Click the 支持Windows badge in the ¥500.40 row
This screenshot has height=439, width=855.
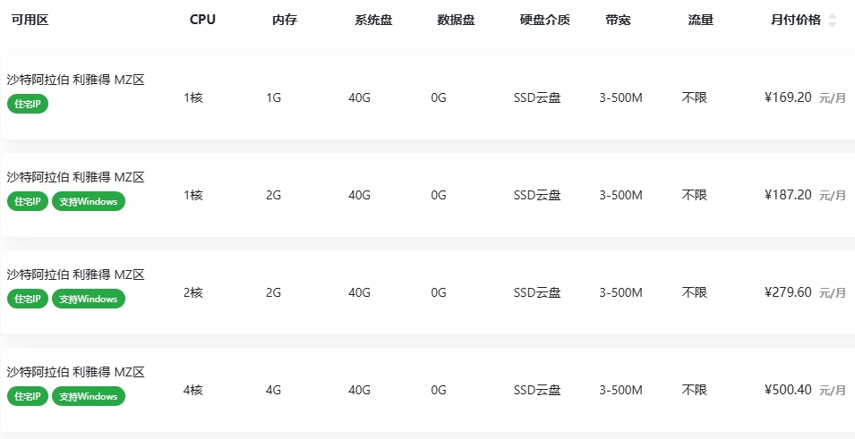[x=89, y=396]
